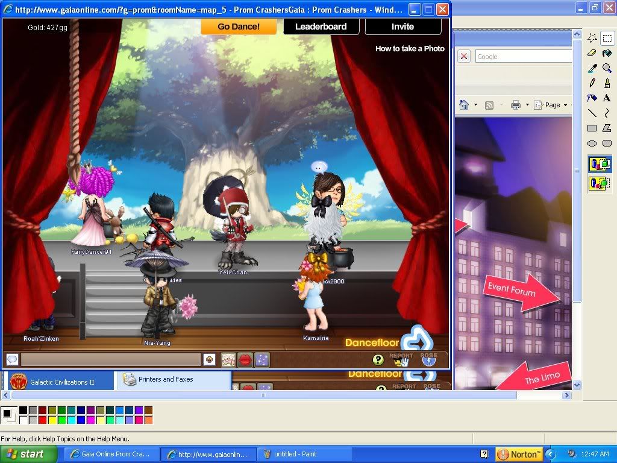The image size is (617, 463).
Task: Select the Rectangle shape tool
Action: click(592, 128)
